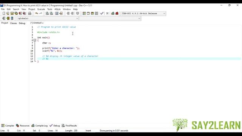The height and width of the screenshot is (136, 242).
Task: Click the green Toggle Bookmarks icon beside (globals)
Action: (x=8, y=19)
